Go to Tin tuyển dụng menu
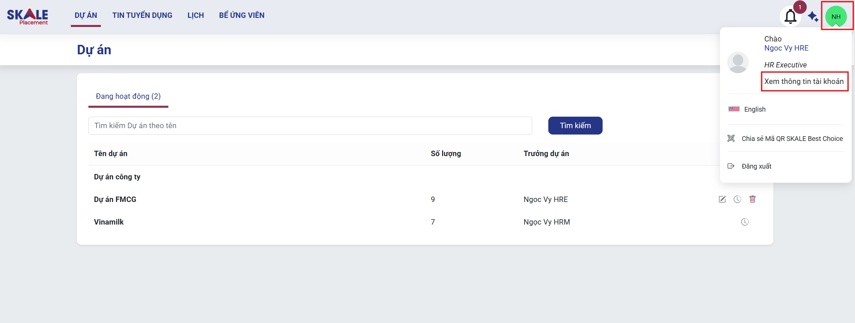This screenshot has height=323, width=855. pyautogui.click(x=142, y=16)
